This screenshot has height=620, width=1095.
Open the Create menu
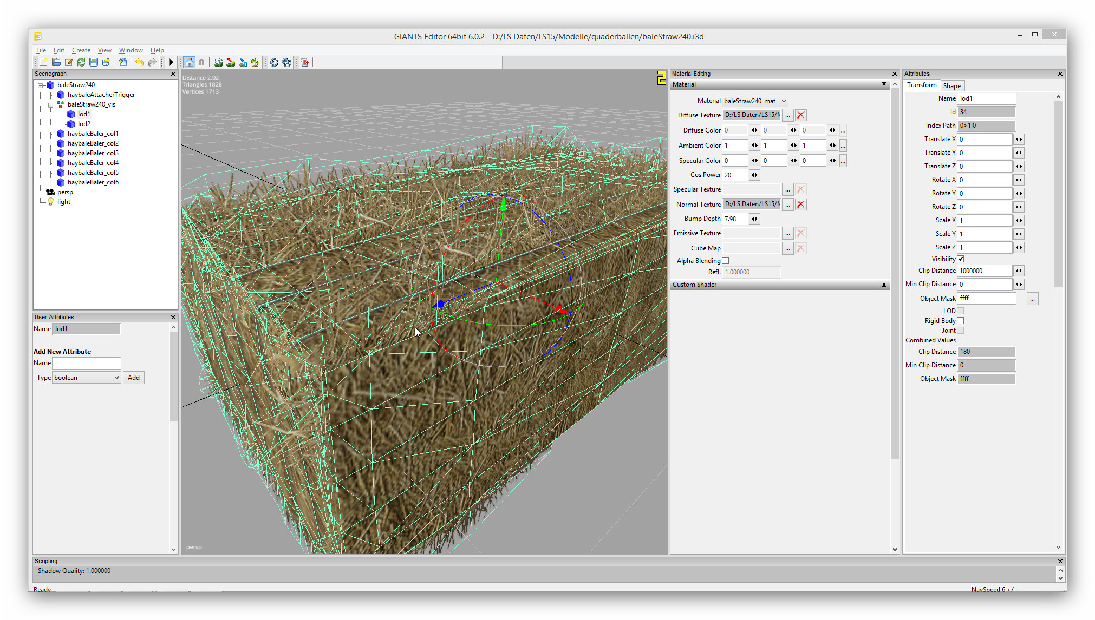point(81,50)
